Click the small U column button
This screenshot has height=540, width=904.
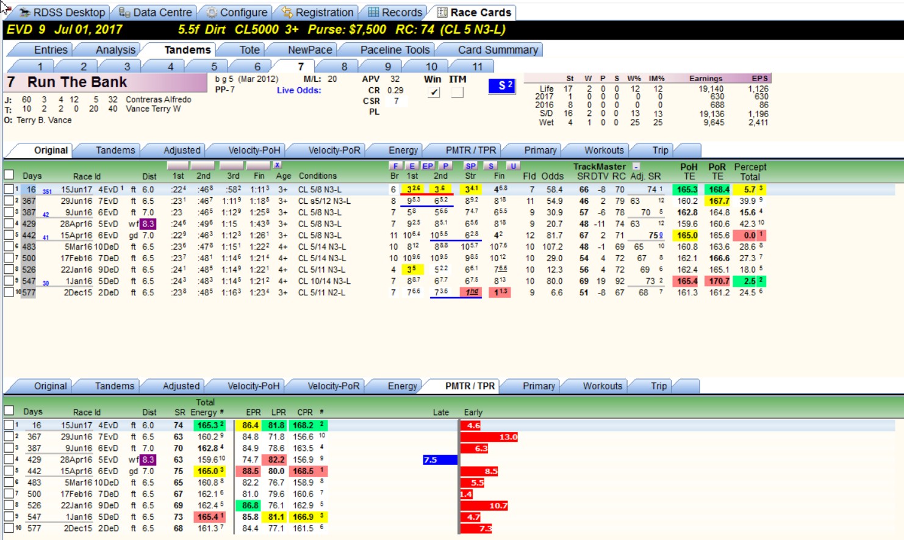pyautogui.click(x=514, y=166)
